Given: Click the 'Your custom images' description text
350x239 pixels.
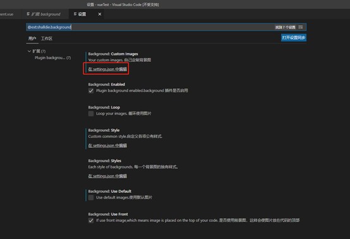Looking at the screenshot, I should pos(119,60).
